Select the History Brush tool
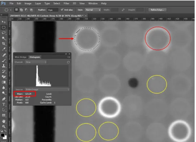196x142 pixels. pyautogui.click(x=4, y=72)
